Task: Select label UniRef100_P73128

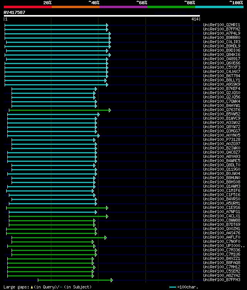Action: (222, 140)
